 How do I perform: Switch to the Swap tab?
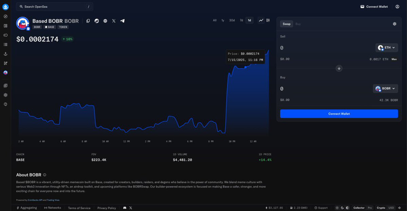(286, 24)
